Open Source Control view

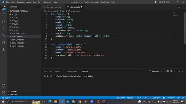click(3, 22)
